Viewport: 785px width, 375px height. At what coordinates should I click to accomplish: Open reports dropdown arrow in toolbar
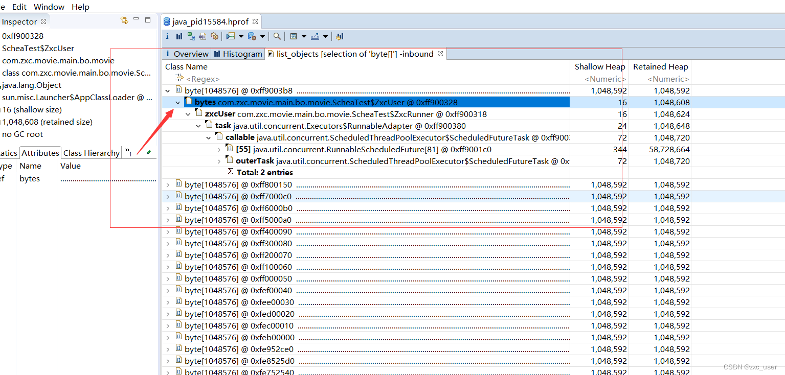point(241,36)
